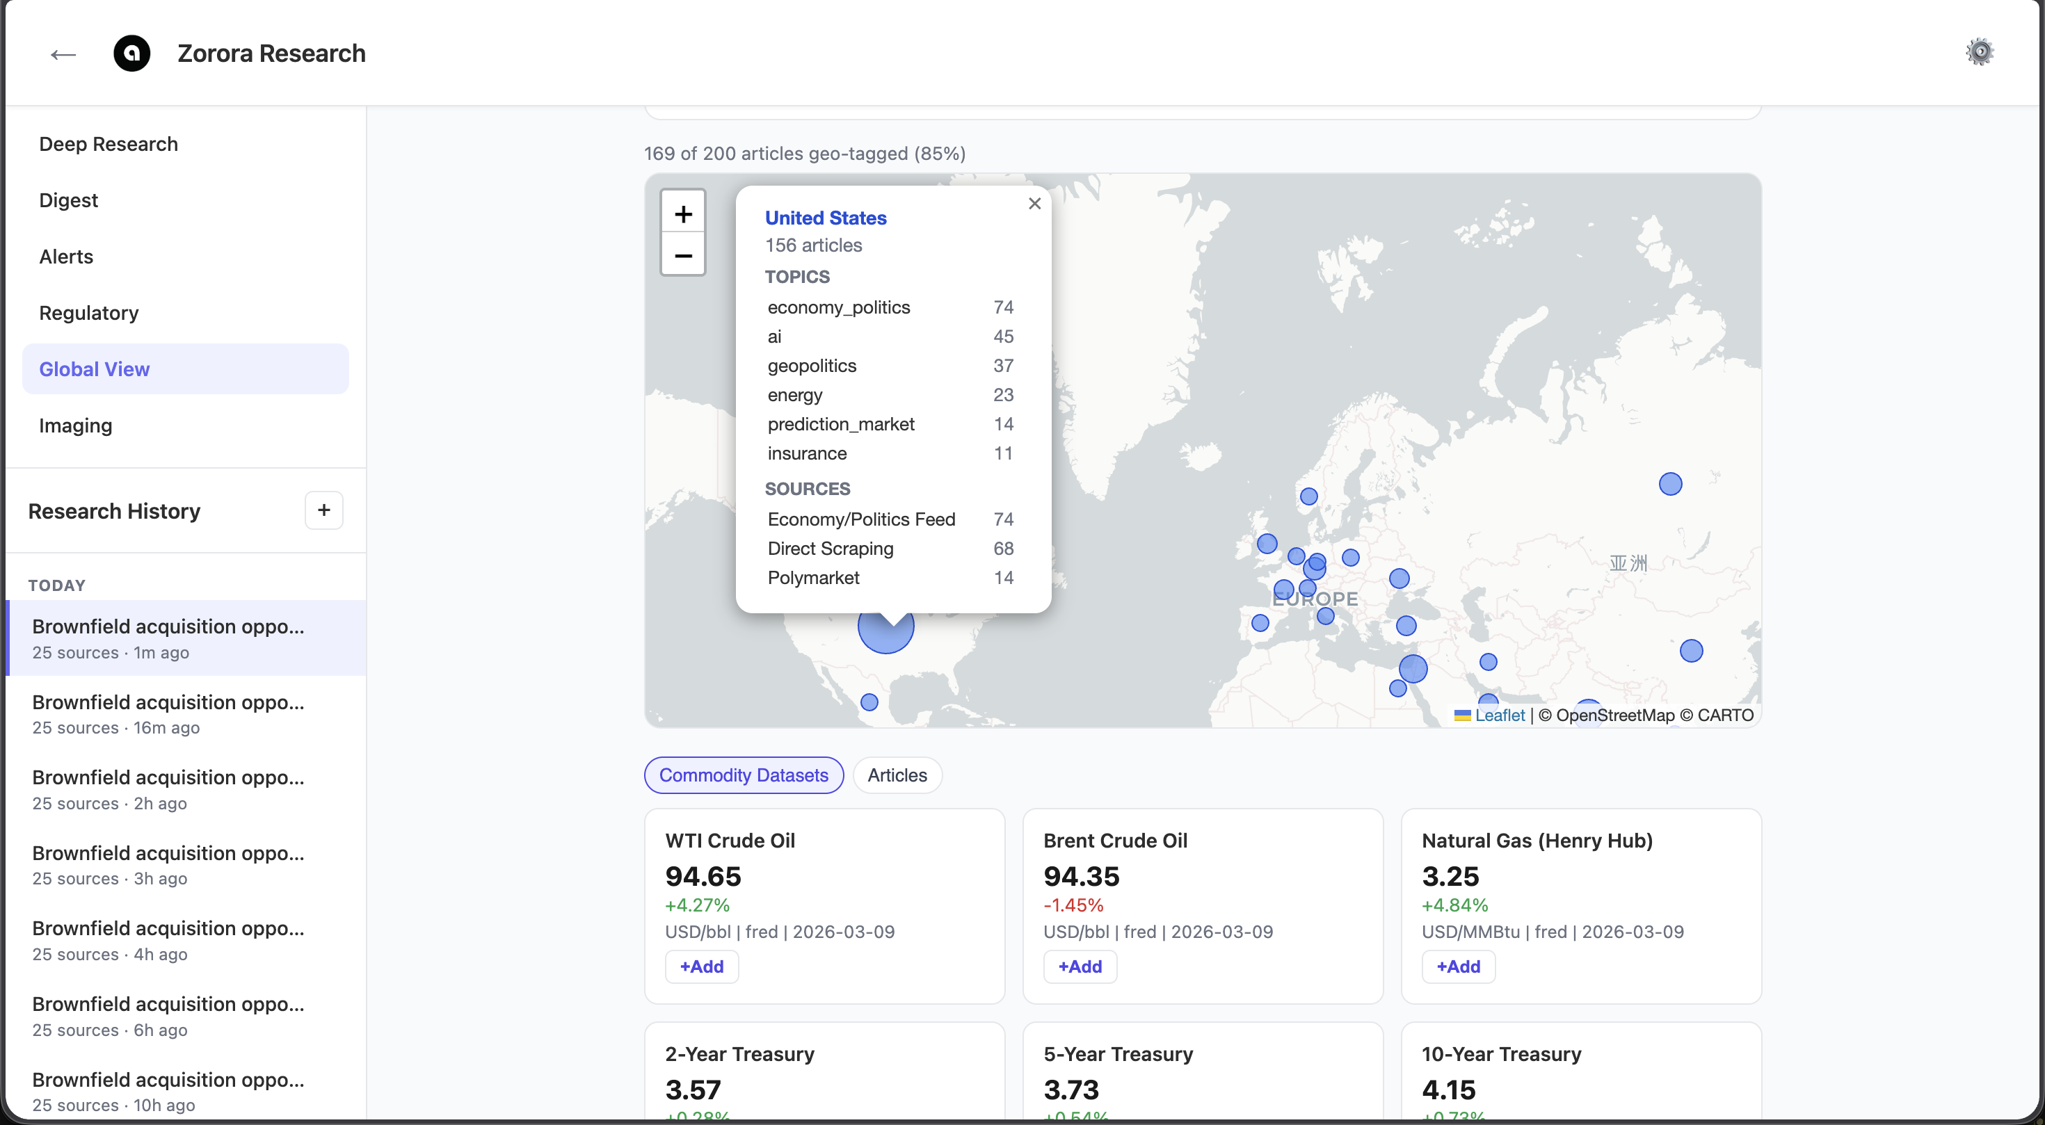Add WTI Crude Oil to datasets
Viewport: 2045px width, 1125px height.
click(701, 966)
